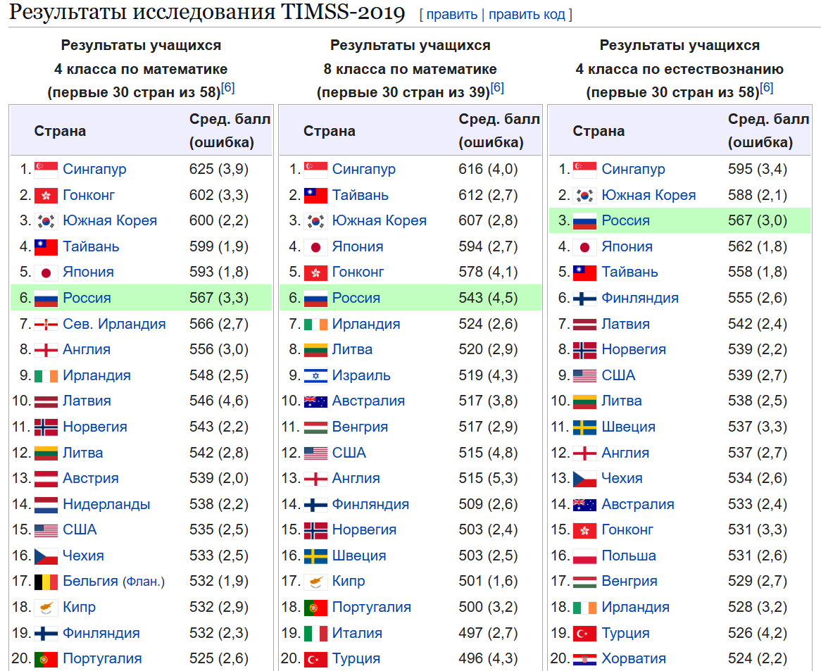Click South Korea flag in the science table
Viewport: 821px width, 671px height.
(x=585, y=195)
